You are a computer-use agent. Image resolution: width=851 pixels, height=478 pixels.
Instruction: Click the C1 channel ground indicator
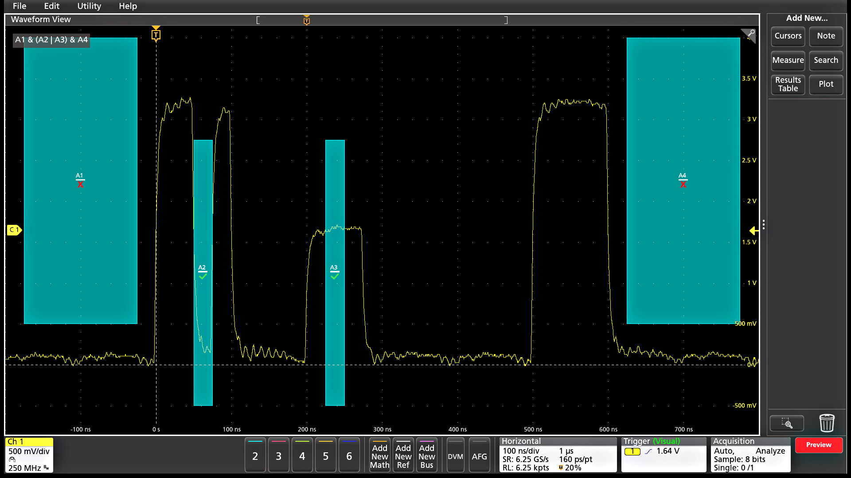coord(14,230)
